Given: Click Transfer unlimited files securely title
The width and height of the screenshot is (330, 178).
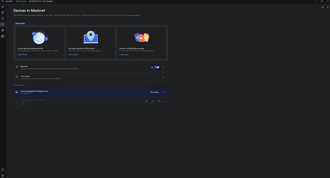Looking at the screenshot, I should pos(131,48).
